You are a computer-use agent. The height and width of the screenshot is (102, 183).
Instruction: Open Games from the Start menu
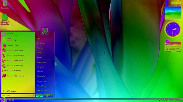pyautogui.click(x=39, y=57)
